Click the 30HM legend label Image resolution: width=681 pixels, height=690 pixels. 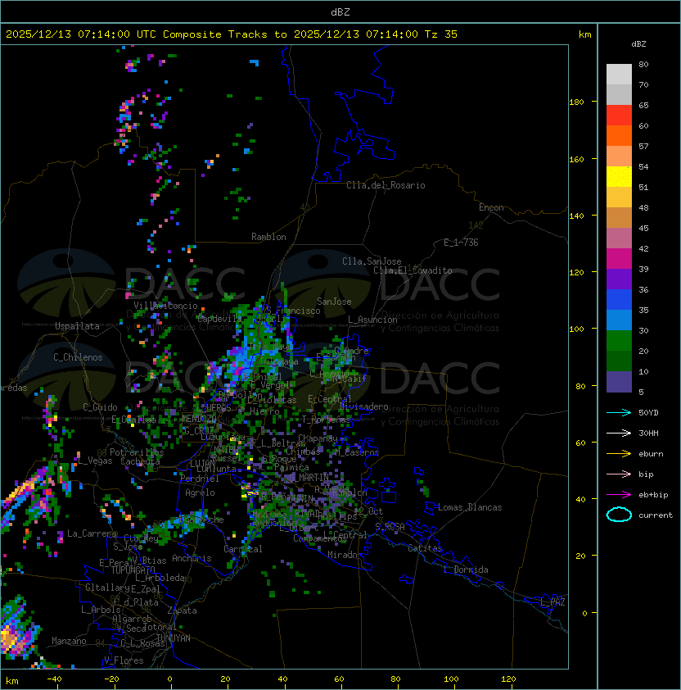point(648,433)
